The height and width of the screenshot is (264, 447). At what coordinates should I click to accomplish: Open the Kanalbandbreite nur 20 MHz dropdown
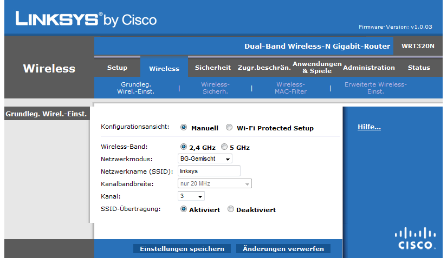coord(215,184)
